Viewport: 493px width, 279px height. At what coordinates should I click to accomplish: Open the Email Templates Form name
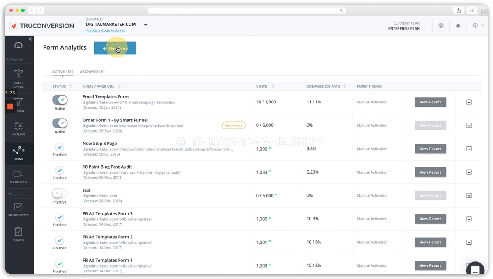pyautogui.click(x=106, y=97)
